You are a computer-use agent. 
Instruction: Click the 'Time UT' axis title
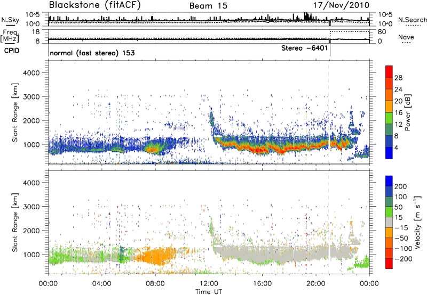[209, 291]
